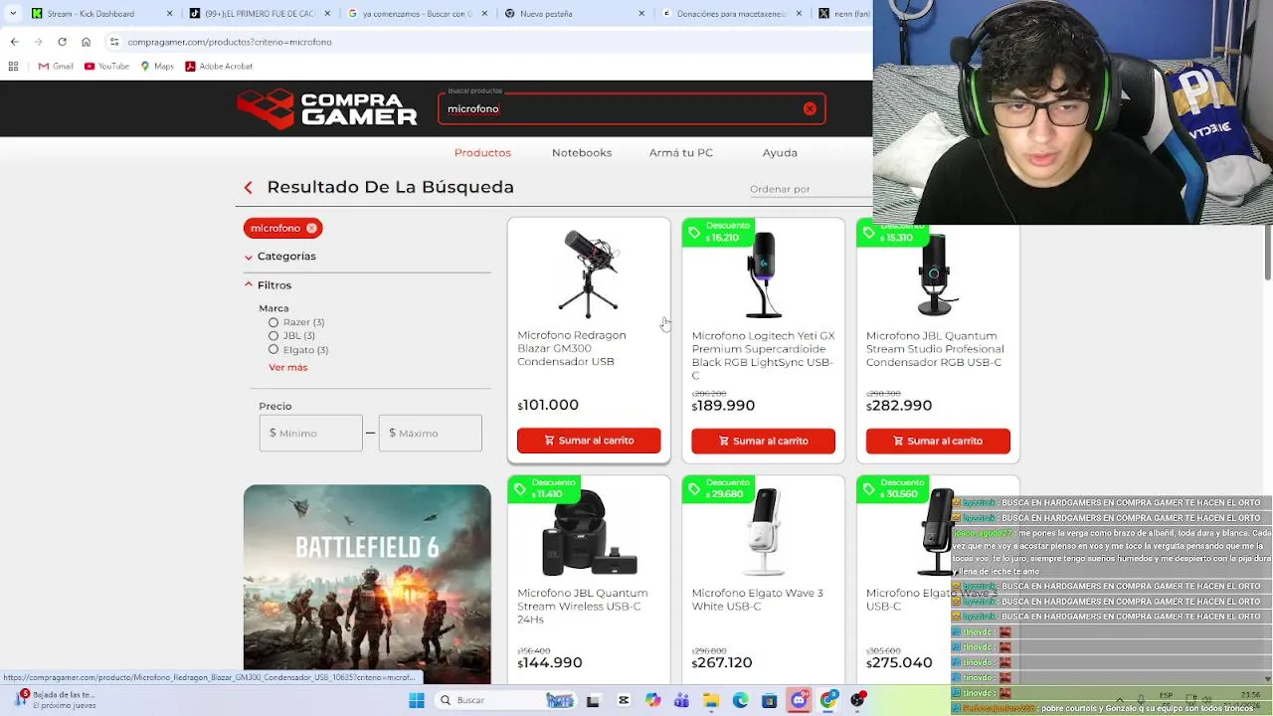Screen dimensions: 1273x716
Task: Open Discord from taskbar
Action: tap(799, 700)
